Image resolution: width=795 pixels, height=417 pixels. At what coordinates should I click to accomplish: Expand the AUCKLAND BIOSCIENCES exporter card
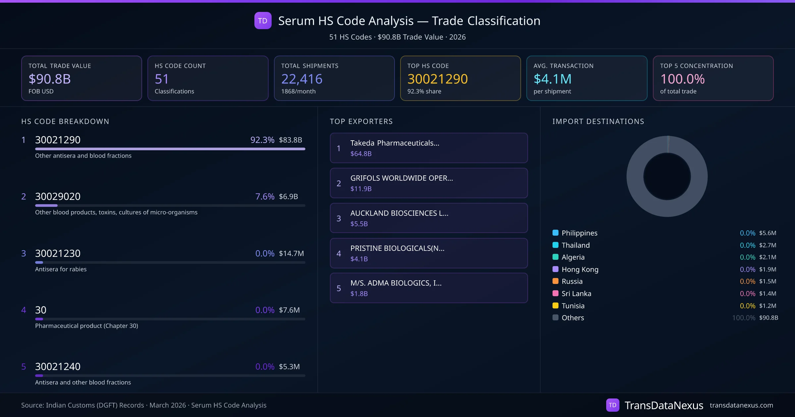428,218
